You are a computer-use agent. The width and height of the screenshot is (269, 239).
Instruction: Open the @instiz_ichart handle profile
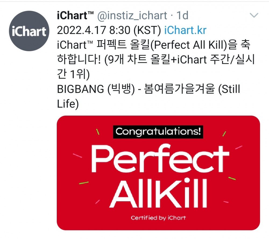(132, 15)
